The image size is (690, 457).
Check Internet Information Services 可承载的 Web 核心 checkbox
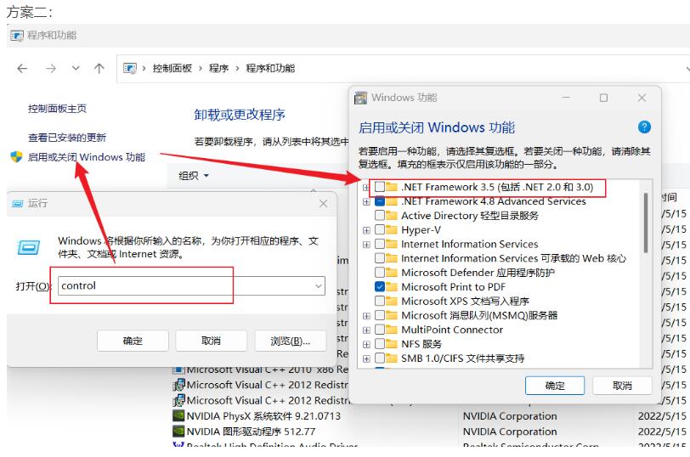(x=380, y=258)
